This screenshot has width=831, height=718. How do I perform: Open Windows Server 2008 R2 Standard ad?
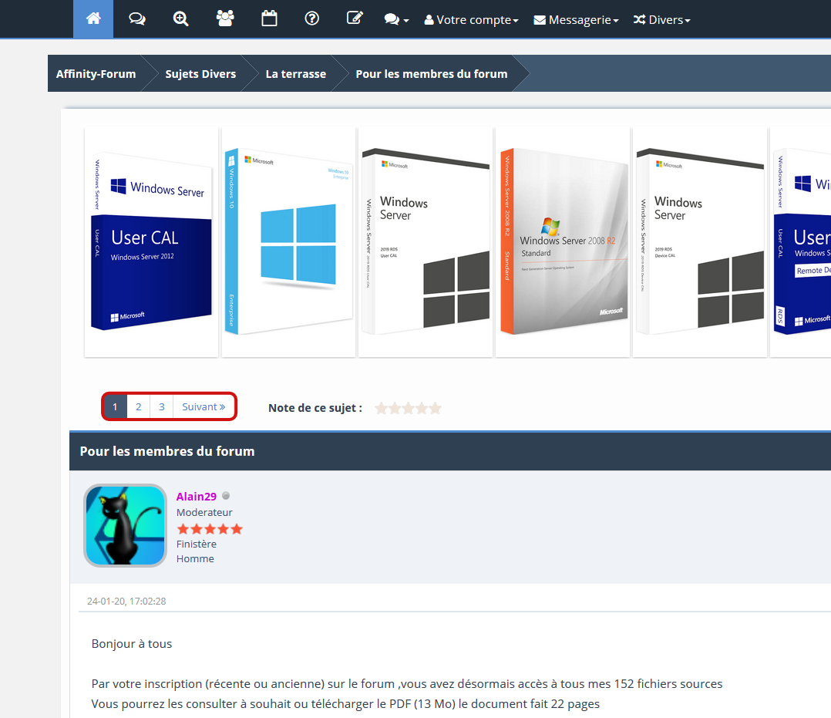563,242
